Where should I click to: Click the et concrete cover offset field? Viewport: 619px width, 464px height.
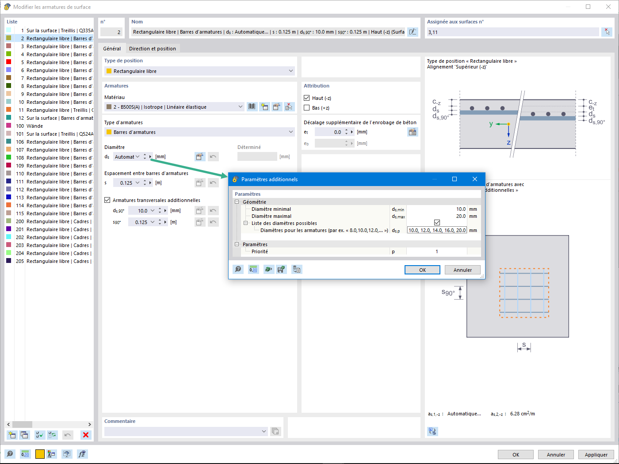tap(329, 132)
